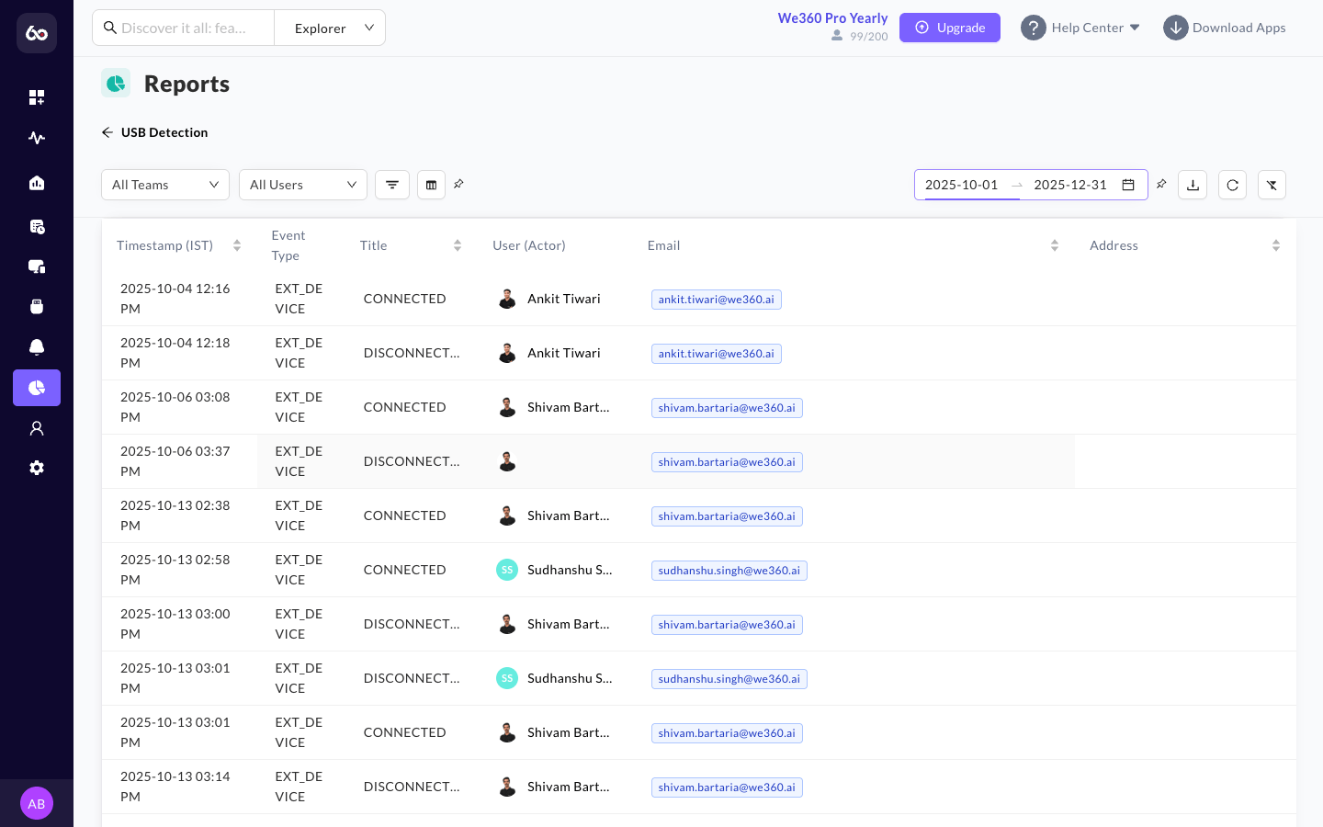Click timestamp 2025-10-13 03:14 PM
Viewport: 1323px width, 827px height.
click(x=175, y=787)
